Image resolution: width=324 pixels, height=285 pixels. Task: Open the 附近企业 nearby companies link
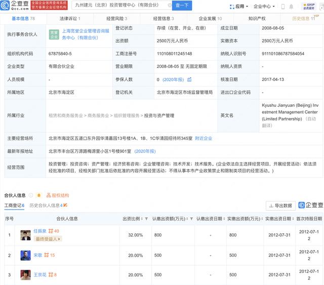204,138
